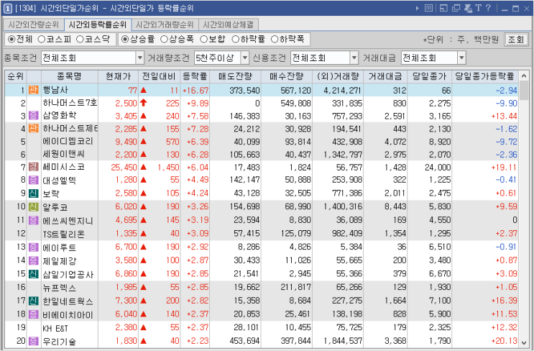Click the purple badge next to 삼영화학
Screen dimensions: 534x351
33,116
